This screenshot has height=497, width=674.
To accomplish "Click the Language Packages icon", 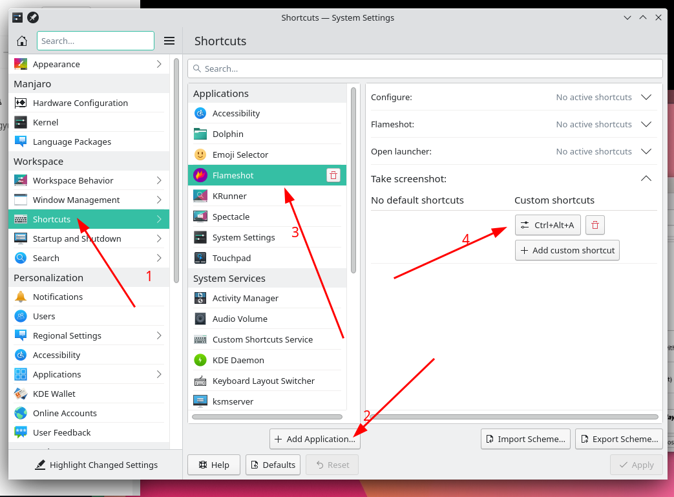I will (21, 142).
